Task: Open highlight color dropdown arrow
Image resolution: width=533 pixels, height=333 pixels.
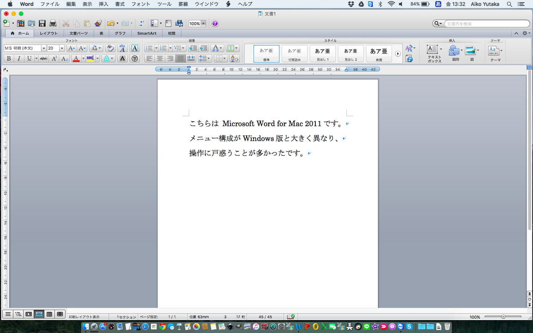Action: [97, 58]
